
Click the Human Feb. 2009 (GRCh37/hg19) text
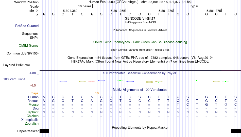click(113, 2)
